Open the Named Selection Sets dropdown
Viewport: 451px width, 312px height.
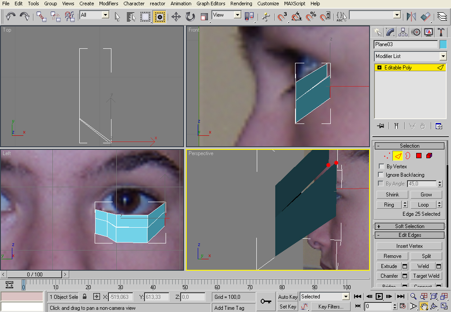point(375,15)
